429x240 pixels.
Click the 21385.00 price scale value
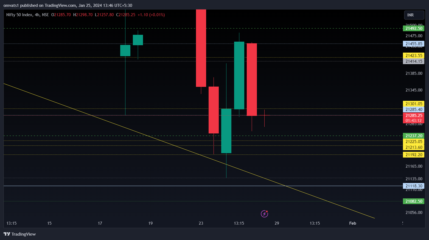point(414,73)
